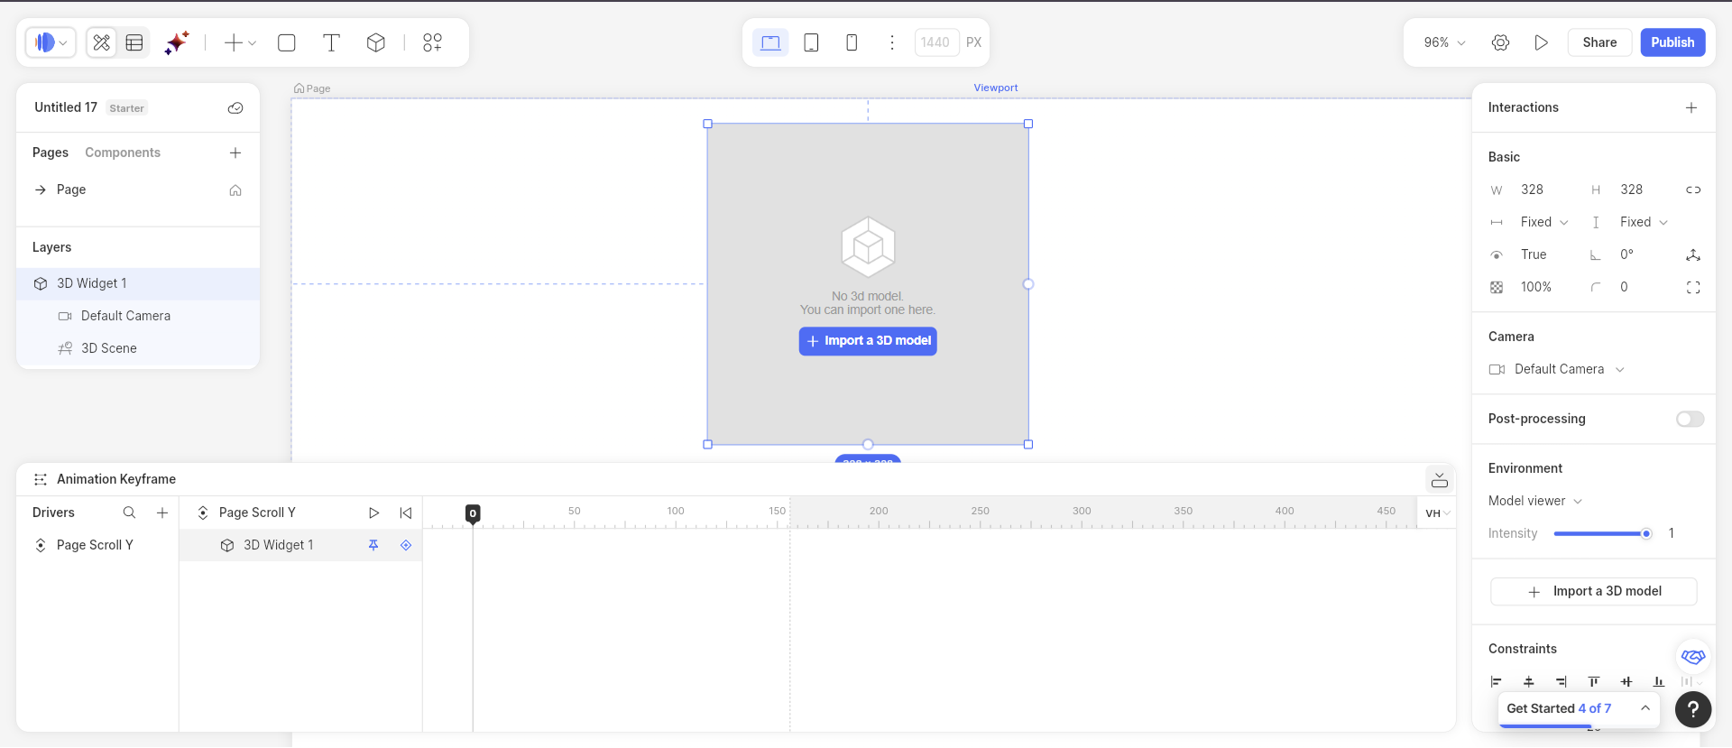The image size is (1732, 748).
Task: Switch to the Components tab
Action: tap(123, 152)
